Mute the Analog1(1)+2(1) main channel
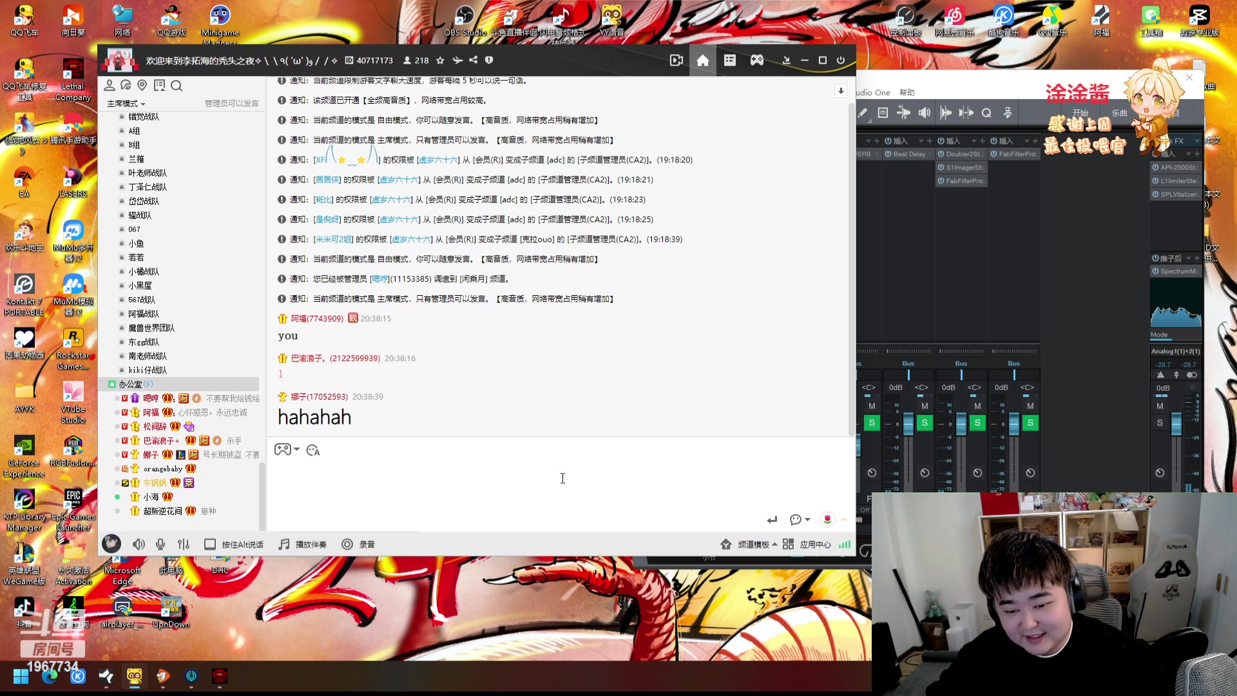This screenshot has height=696, width=1237. click(1160, 406)
